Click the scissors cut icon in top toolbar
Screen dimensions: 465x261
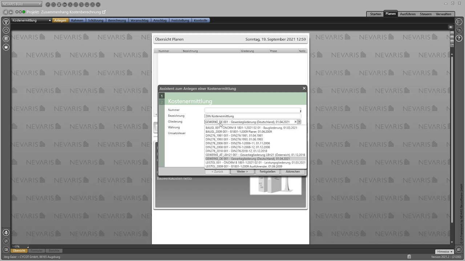[x=70, y=5]
